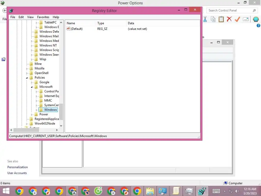Click the blue Help question mark icon
Image resolution: width=261 pixels, height=196 pixels.
click(258, 26)
